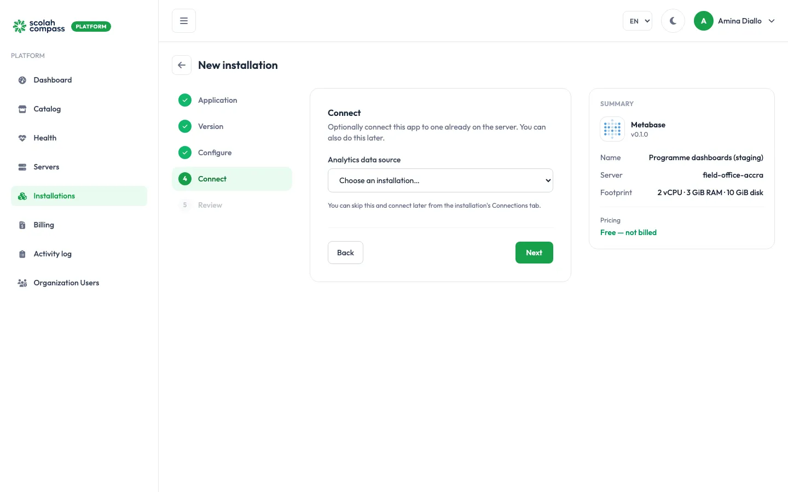788x492 pixels.
Task: Jump to the Application step
Action: 232,100
